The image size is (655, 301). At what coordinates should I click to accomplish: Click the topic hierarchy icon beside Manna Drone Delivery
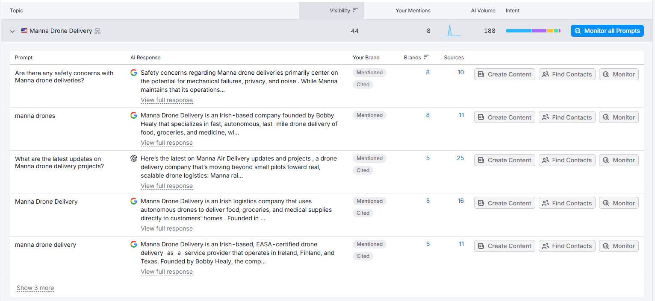click(97, 31)
